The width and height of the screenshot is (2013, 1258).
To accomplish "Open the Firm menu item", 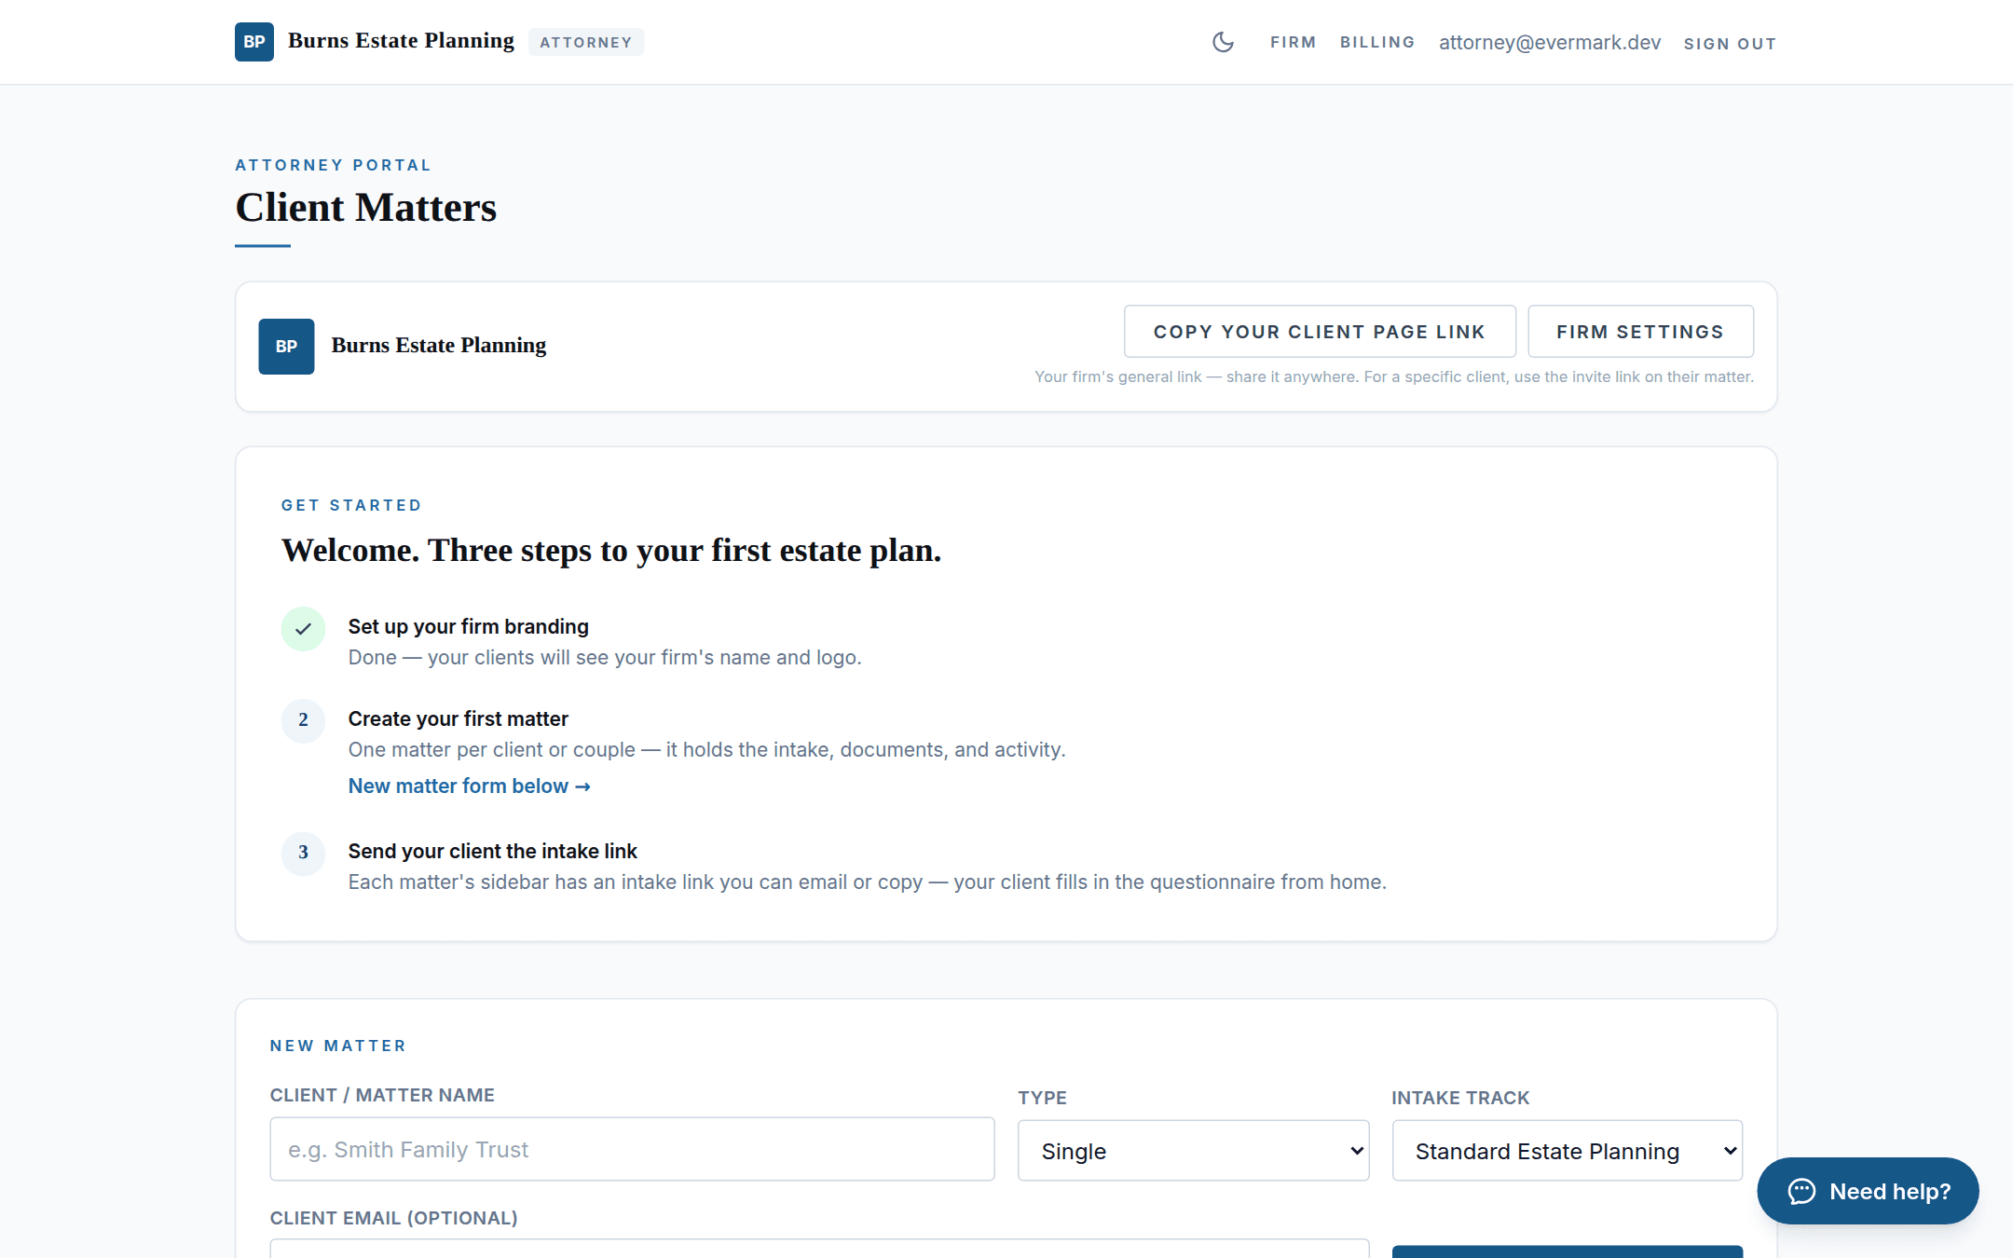I will [1293, 42].
